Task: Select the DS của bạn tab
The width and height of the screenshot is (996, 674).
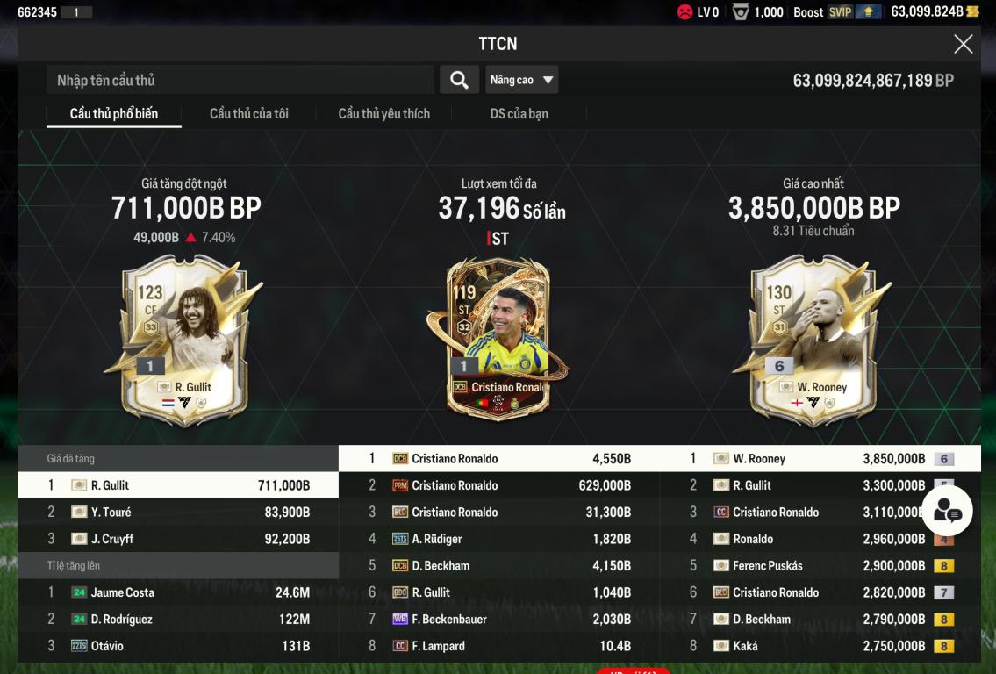Action: 519,114
